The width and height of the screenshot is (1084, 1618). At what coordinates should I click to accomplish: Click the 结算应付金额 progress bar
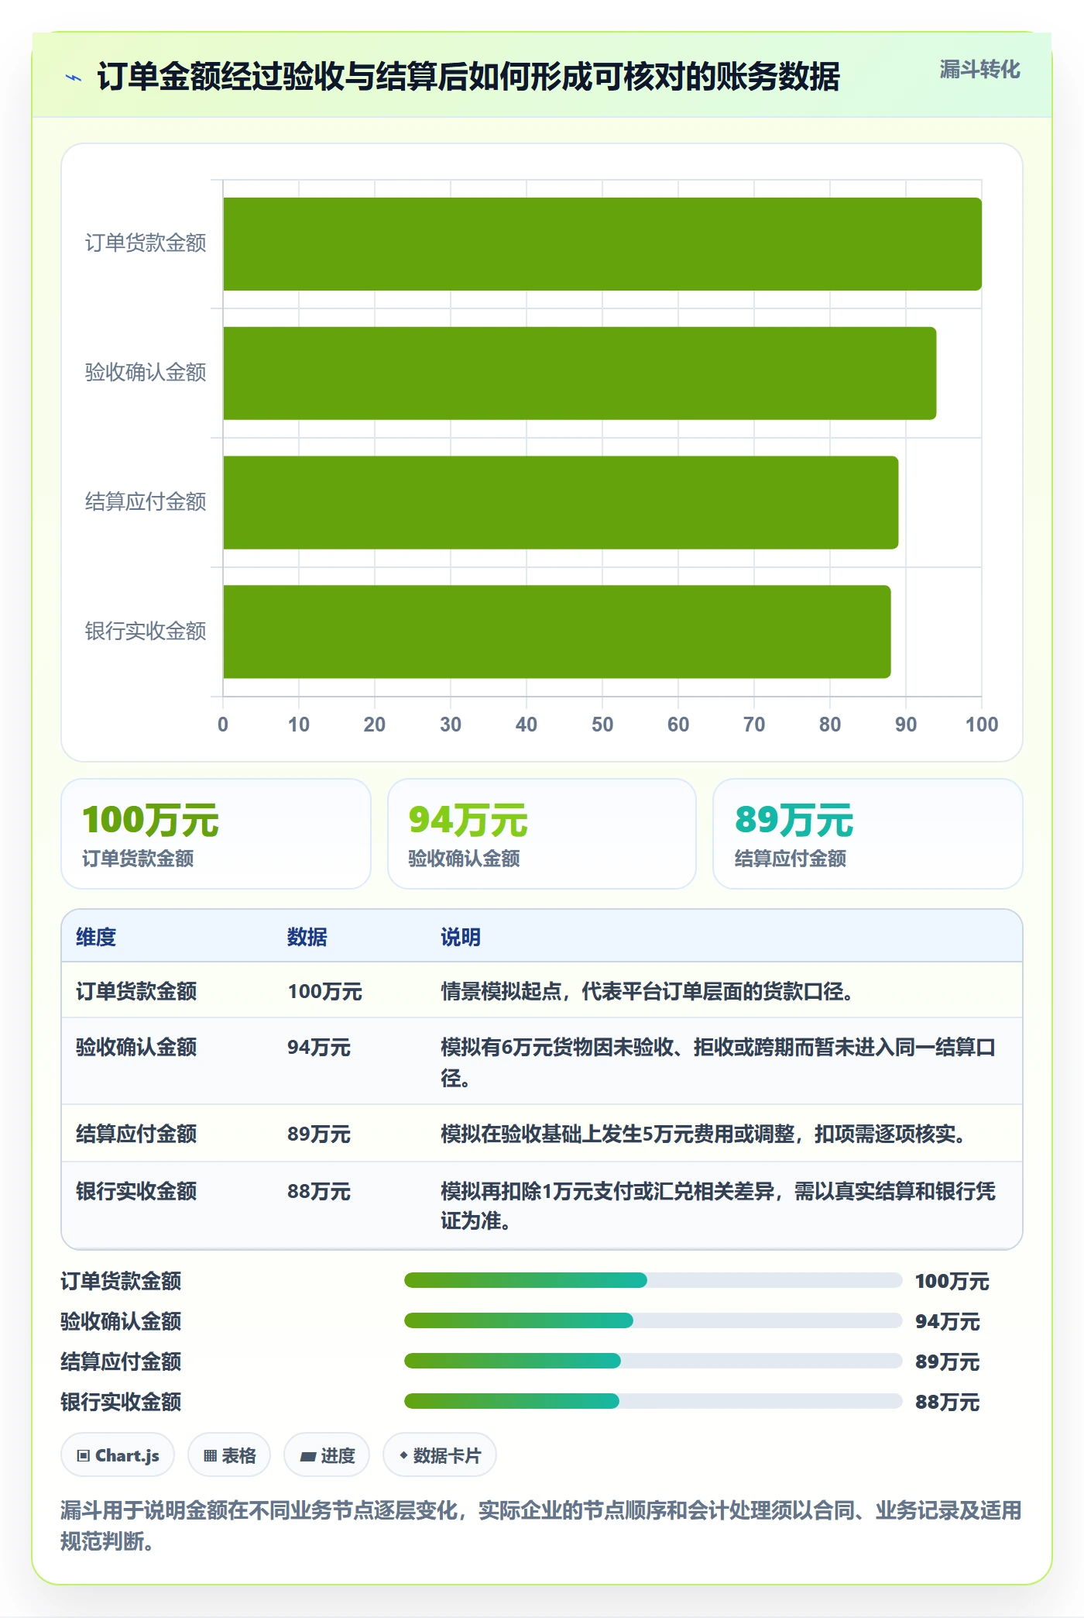(x=653, y=1361)
